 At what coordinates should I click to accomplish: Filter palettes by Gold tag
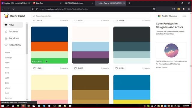click(x=7, y=73)
